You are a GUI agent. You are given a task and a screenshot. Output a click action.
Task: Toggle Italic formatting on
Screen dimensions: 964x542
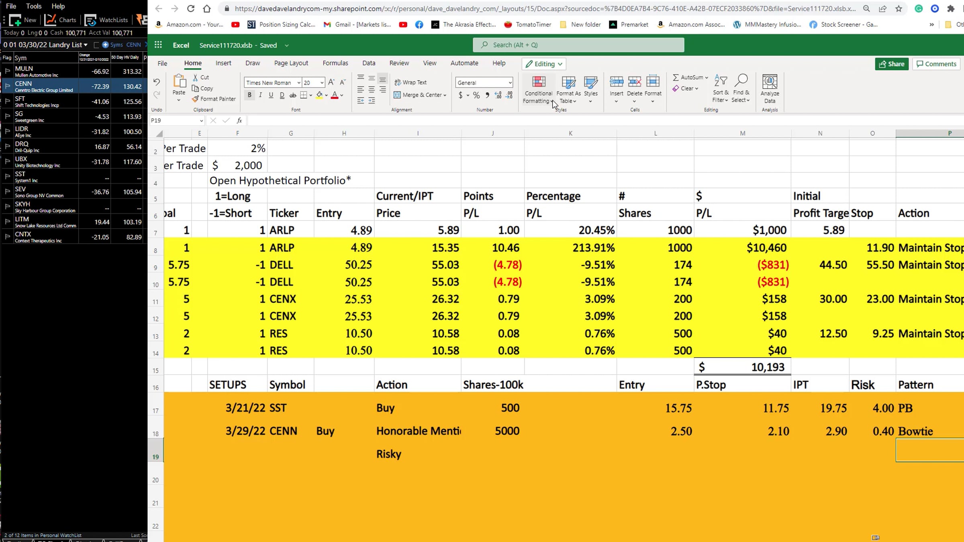260,95
